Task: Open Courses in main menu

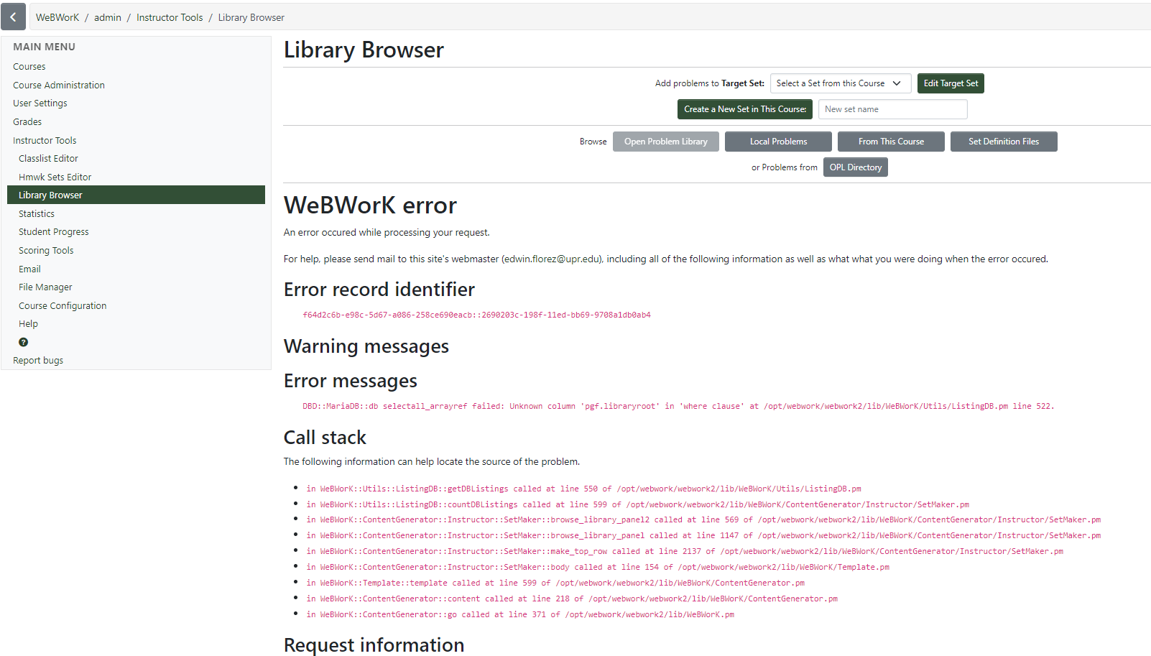Action: pos(29,66)
